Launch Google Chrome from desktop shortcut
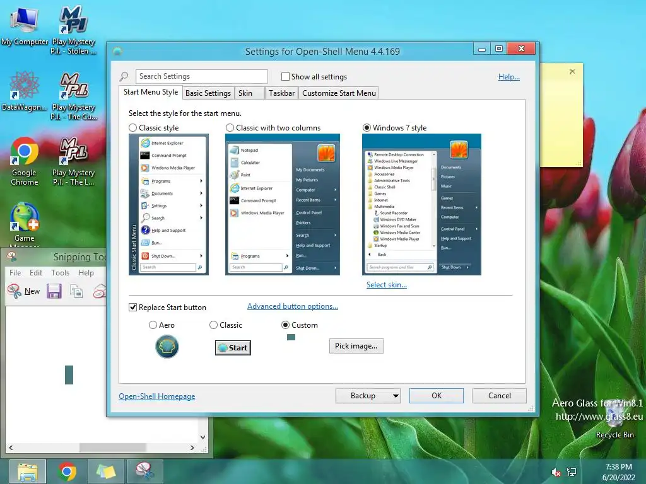This screenshot has height=484, width=646. [x=25, y=161]
